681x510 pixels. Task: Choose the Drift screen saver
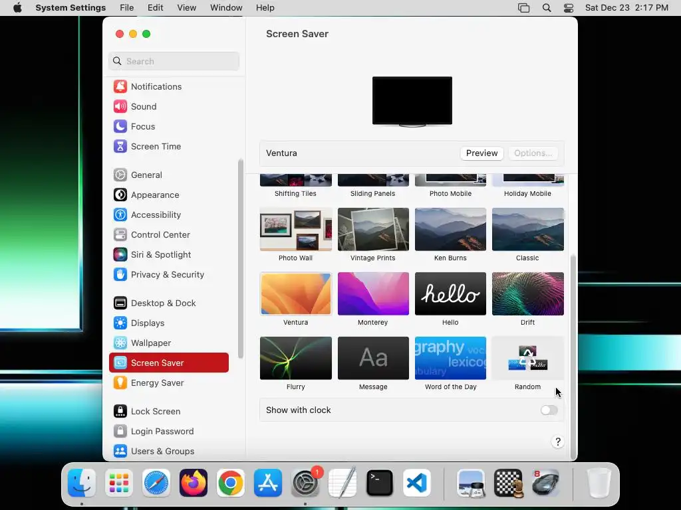click(527, 294)
